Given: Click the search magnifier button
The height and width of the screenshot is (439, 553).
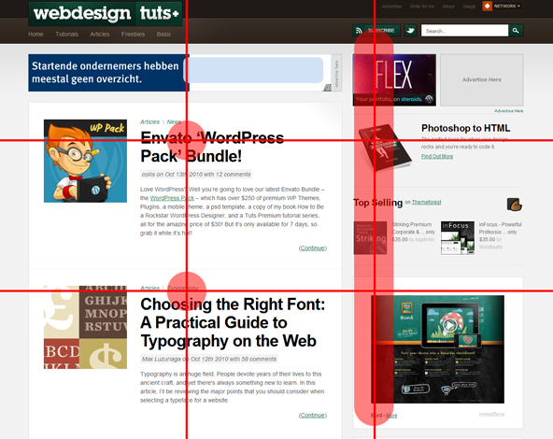Looking at the screenshot, I should [516, 31].
